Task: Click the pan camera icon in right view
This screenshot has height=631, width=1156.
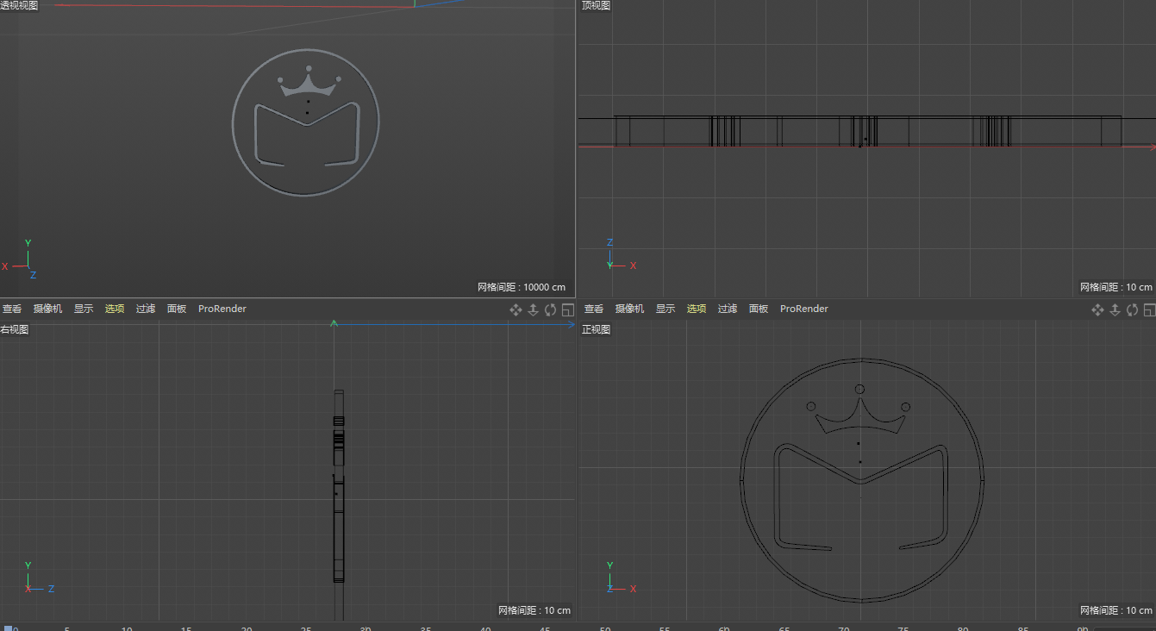Action: click(516, 309)
